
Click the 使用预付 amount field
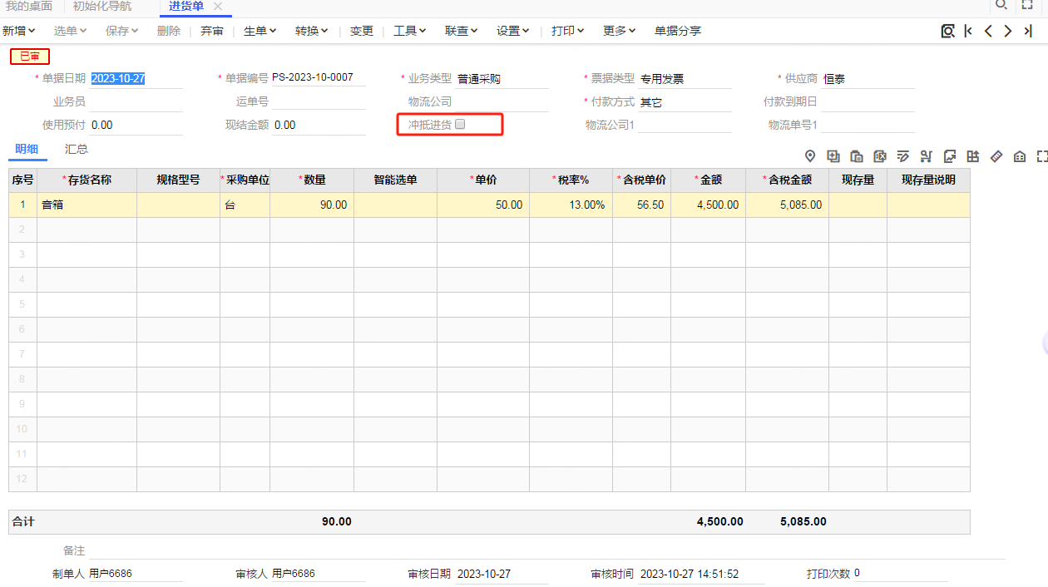click(x=136, y=126)
